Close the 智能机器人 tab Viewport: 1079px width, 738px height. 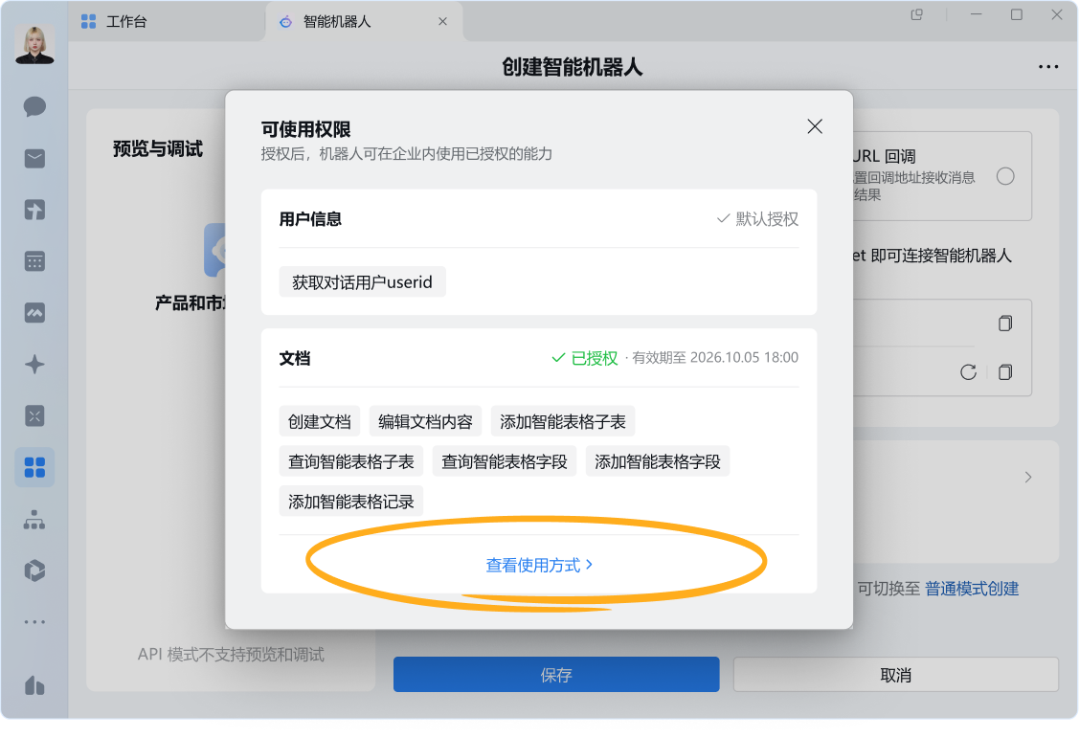point(442,21)
